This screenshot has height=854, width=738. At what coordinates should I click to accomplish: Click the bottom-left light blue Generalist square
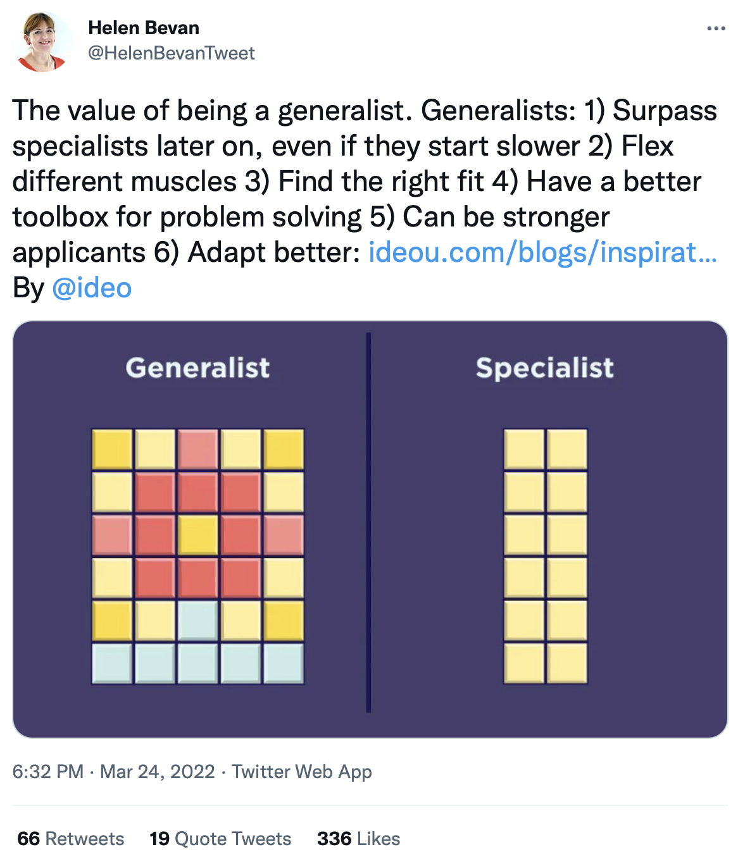click(x=112, y=664)
